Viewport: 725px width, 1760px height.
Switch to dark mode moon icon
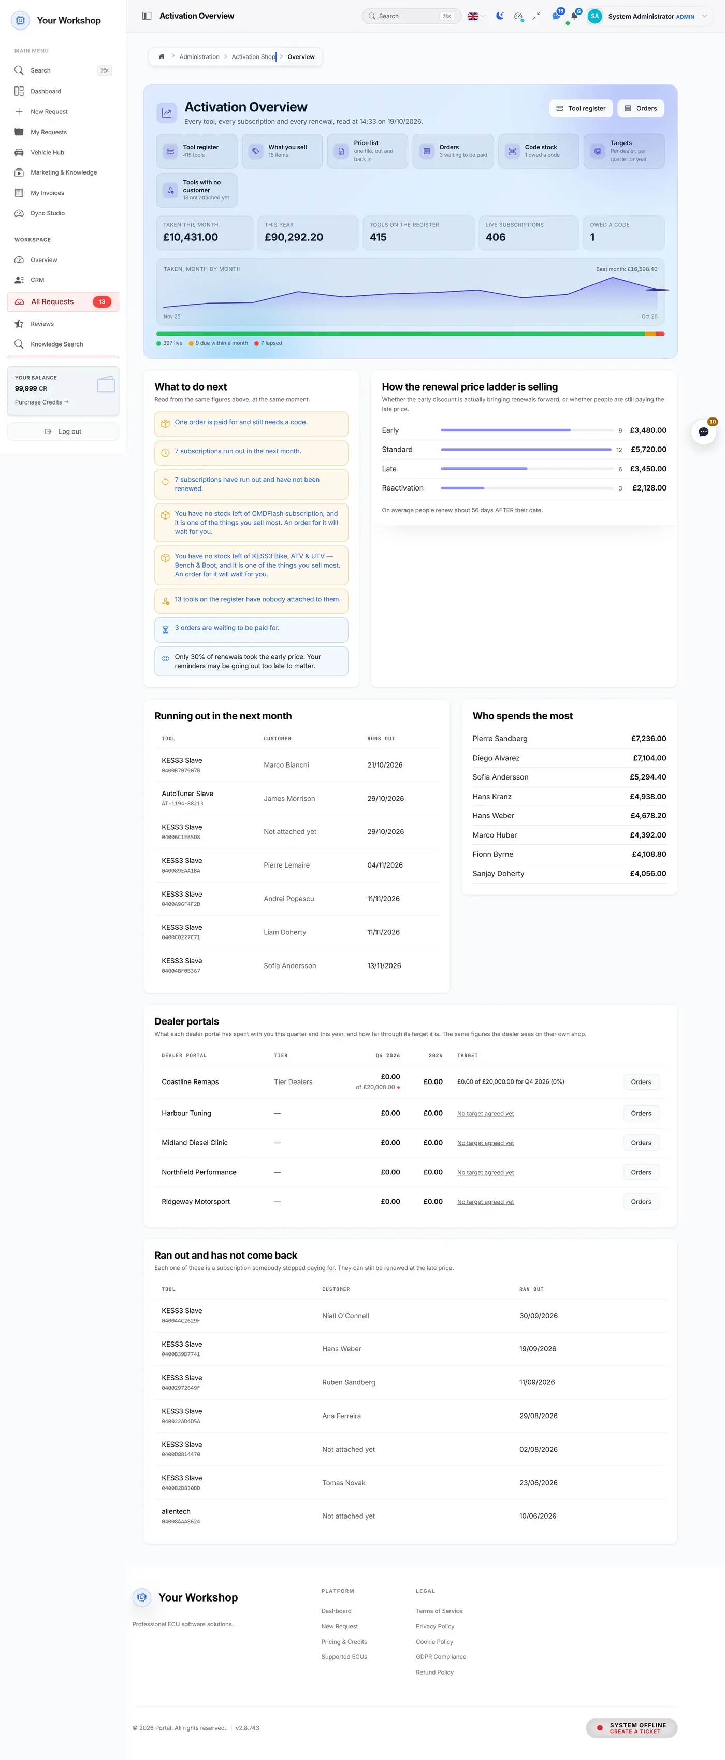coord(500,16)
